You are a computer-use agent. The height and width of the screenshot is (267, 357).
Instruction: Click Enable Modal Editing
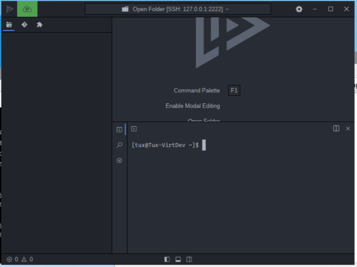click(193, 106)
